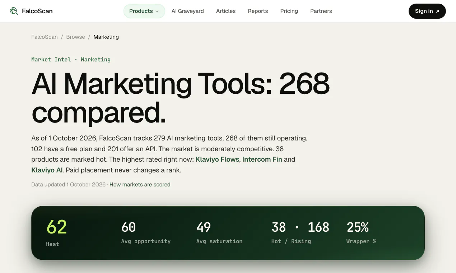Visit the Partners nav link

coord(321,11)
